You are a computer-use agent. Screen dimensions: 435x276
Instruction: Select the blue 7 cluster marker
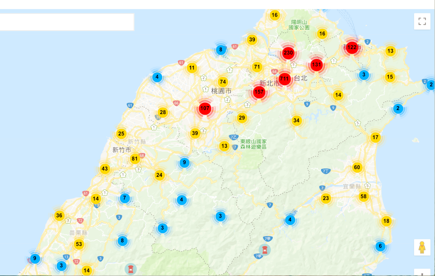point(124,198)
